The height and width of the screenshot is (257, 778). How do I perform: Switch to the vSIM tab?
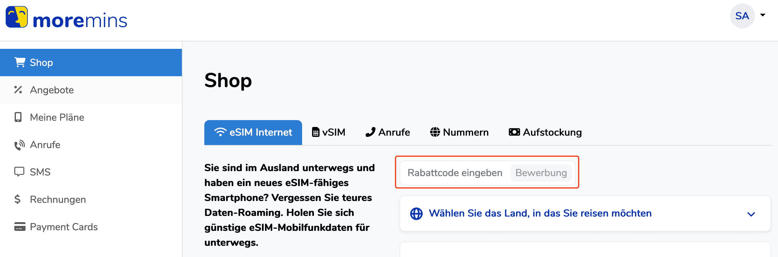[329, 133]
